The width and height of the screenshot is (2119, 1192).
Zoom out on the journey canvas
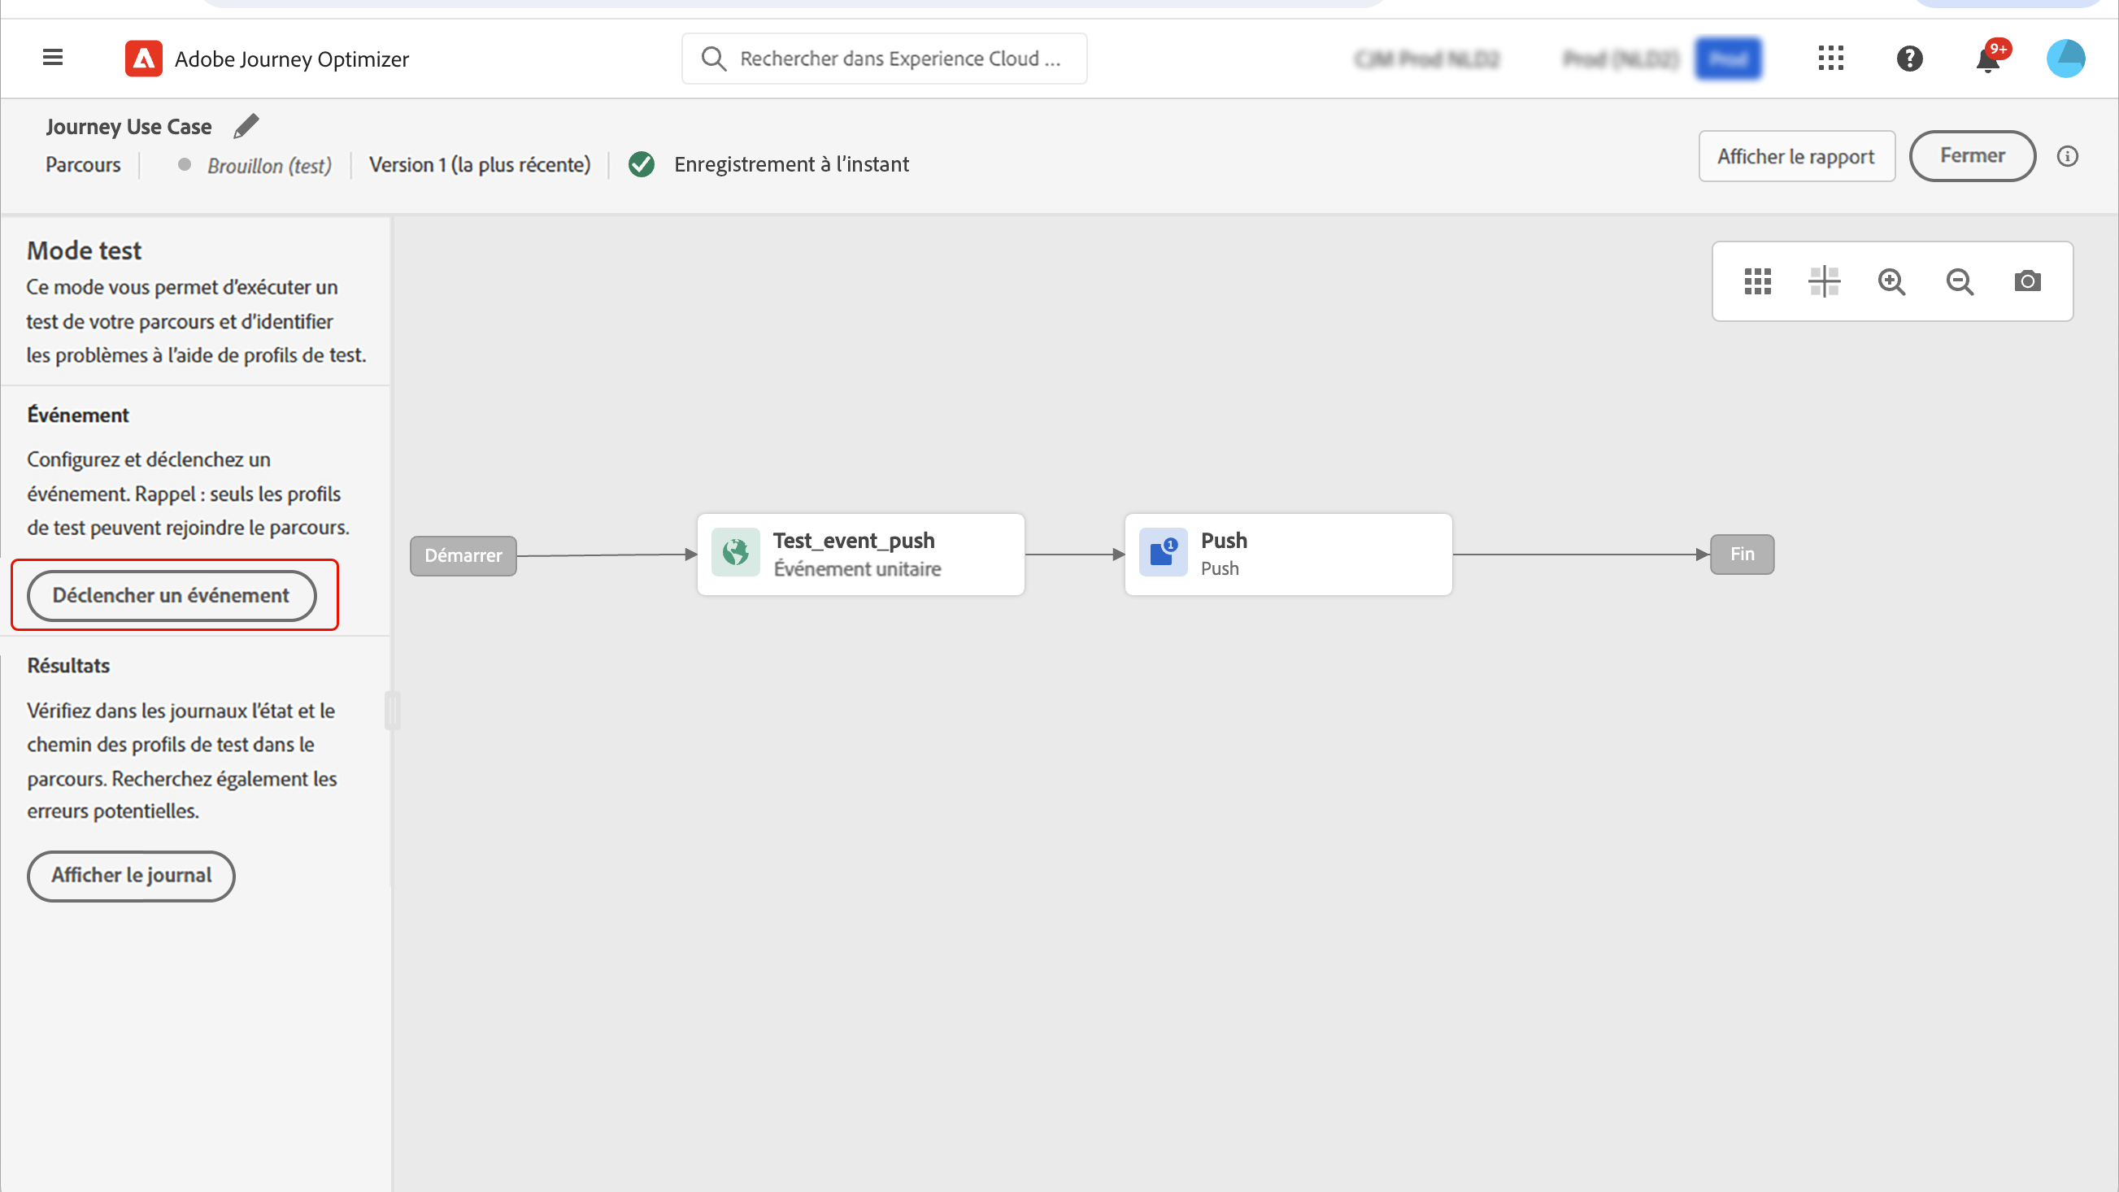pos(1960,281)
